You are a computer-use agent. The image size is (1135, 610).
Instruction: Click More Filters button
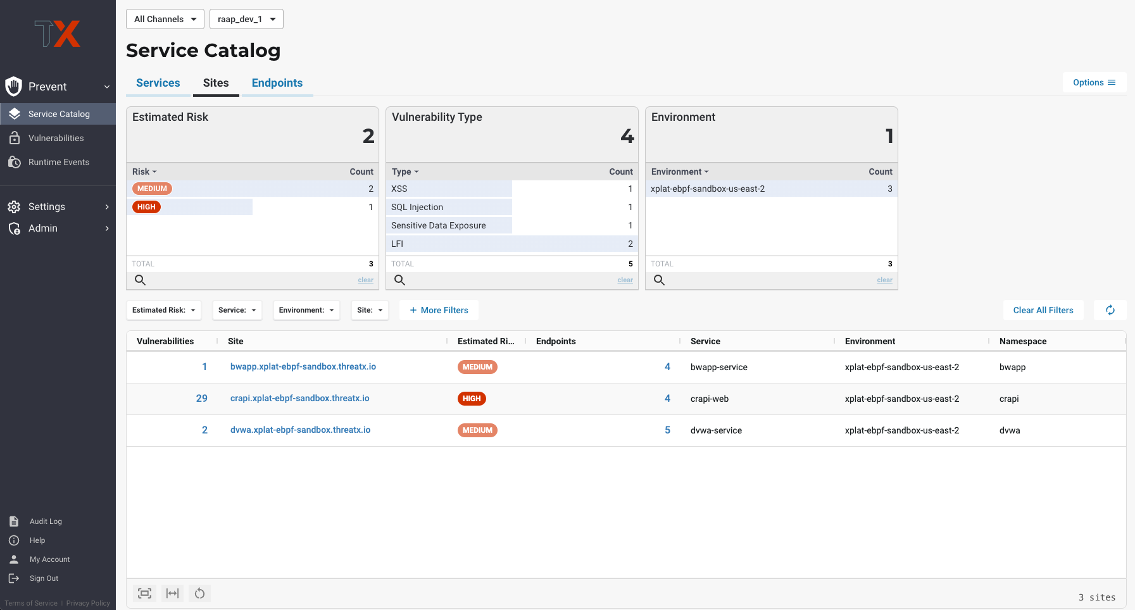click(439, 310)
